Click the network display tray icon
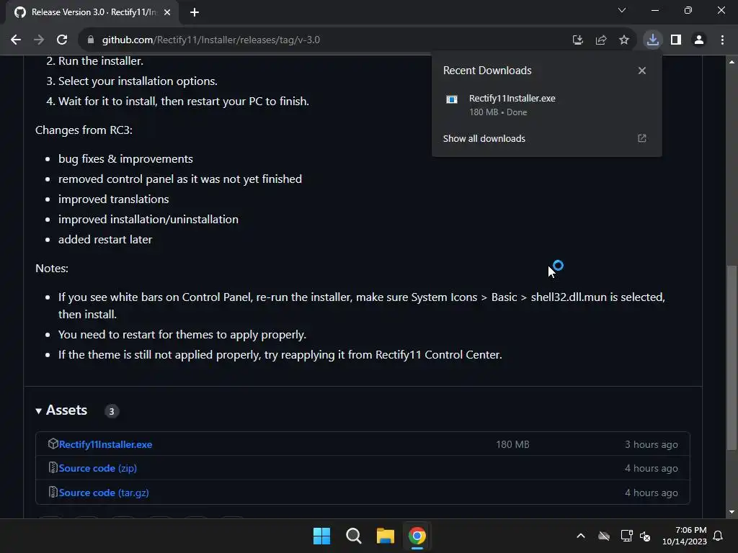Image resolution: width=738 pixels, height=553 pixels. coord(626,536)
